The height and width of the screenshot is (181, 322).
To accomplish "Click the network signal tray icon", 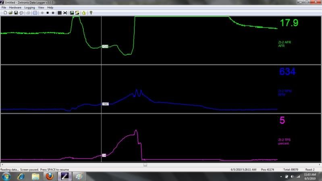I will pos(298,177).
